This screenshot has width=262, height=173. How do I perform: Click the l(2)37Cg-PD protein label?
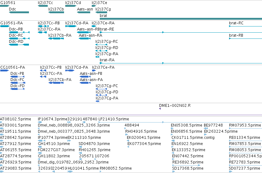[x=107, y=92]
